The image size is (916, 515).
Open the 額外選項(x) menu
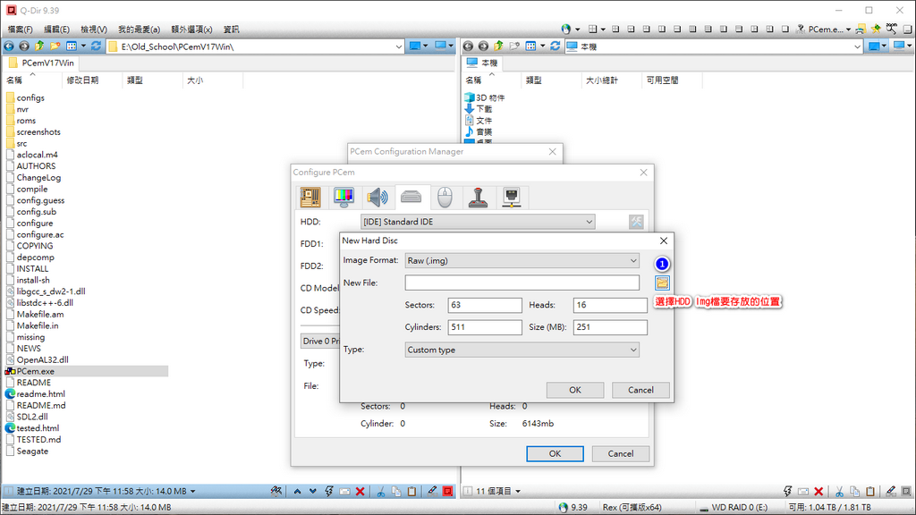click(x=191, y=30)
